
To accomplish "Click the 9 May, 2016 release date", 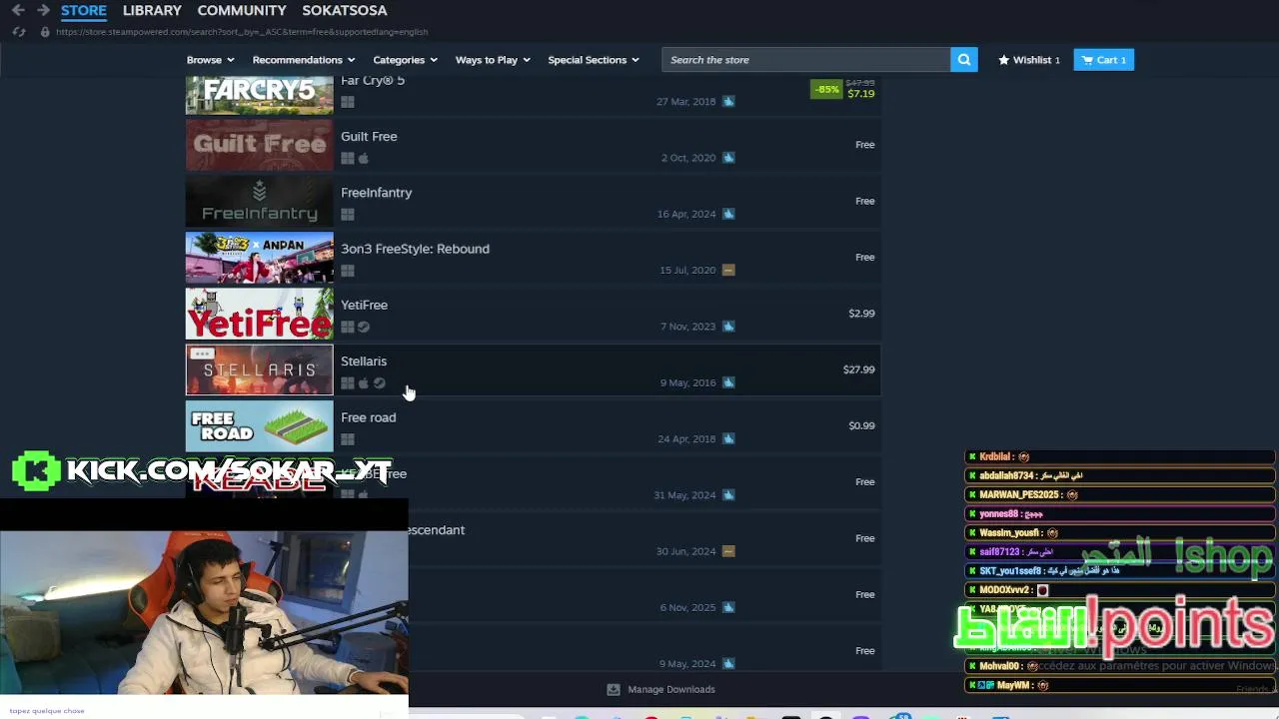I will (687, 382).
